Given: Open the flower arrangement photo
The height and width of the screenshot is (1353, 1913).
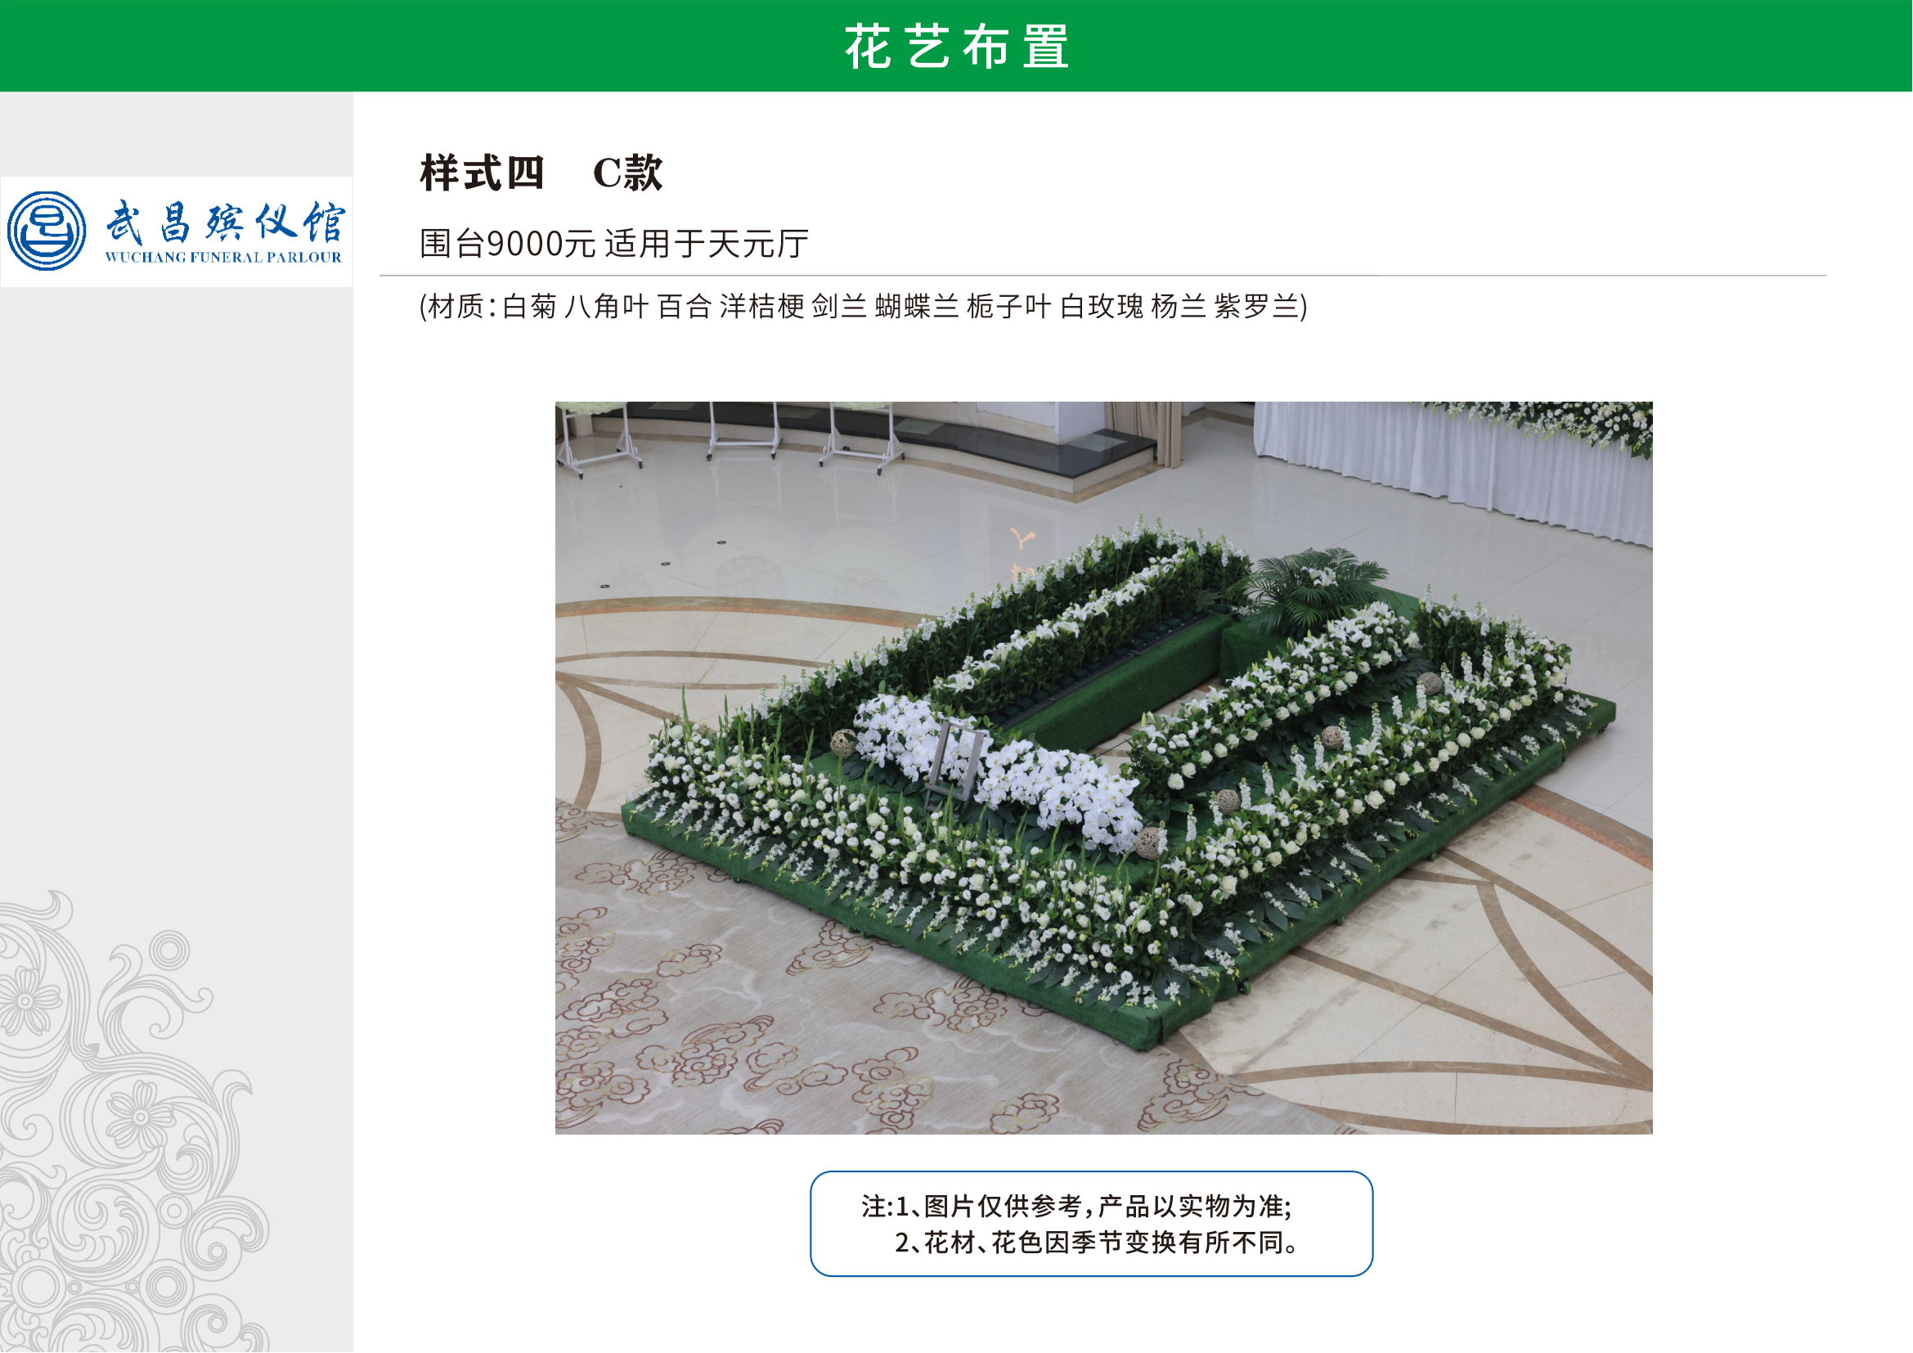Looking at the screenshot, I should pyautogui.click(x=1104, y=768).
